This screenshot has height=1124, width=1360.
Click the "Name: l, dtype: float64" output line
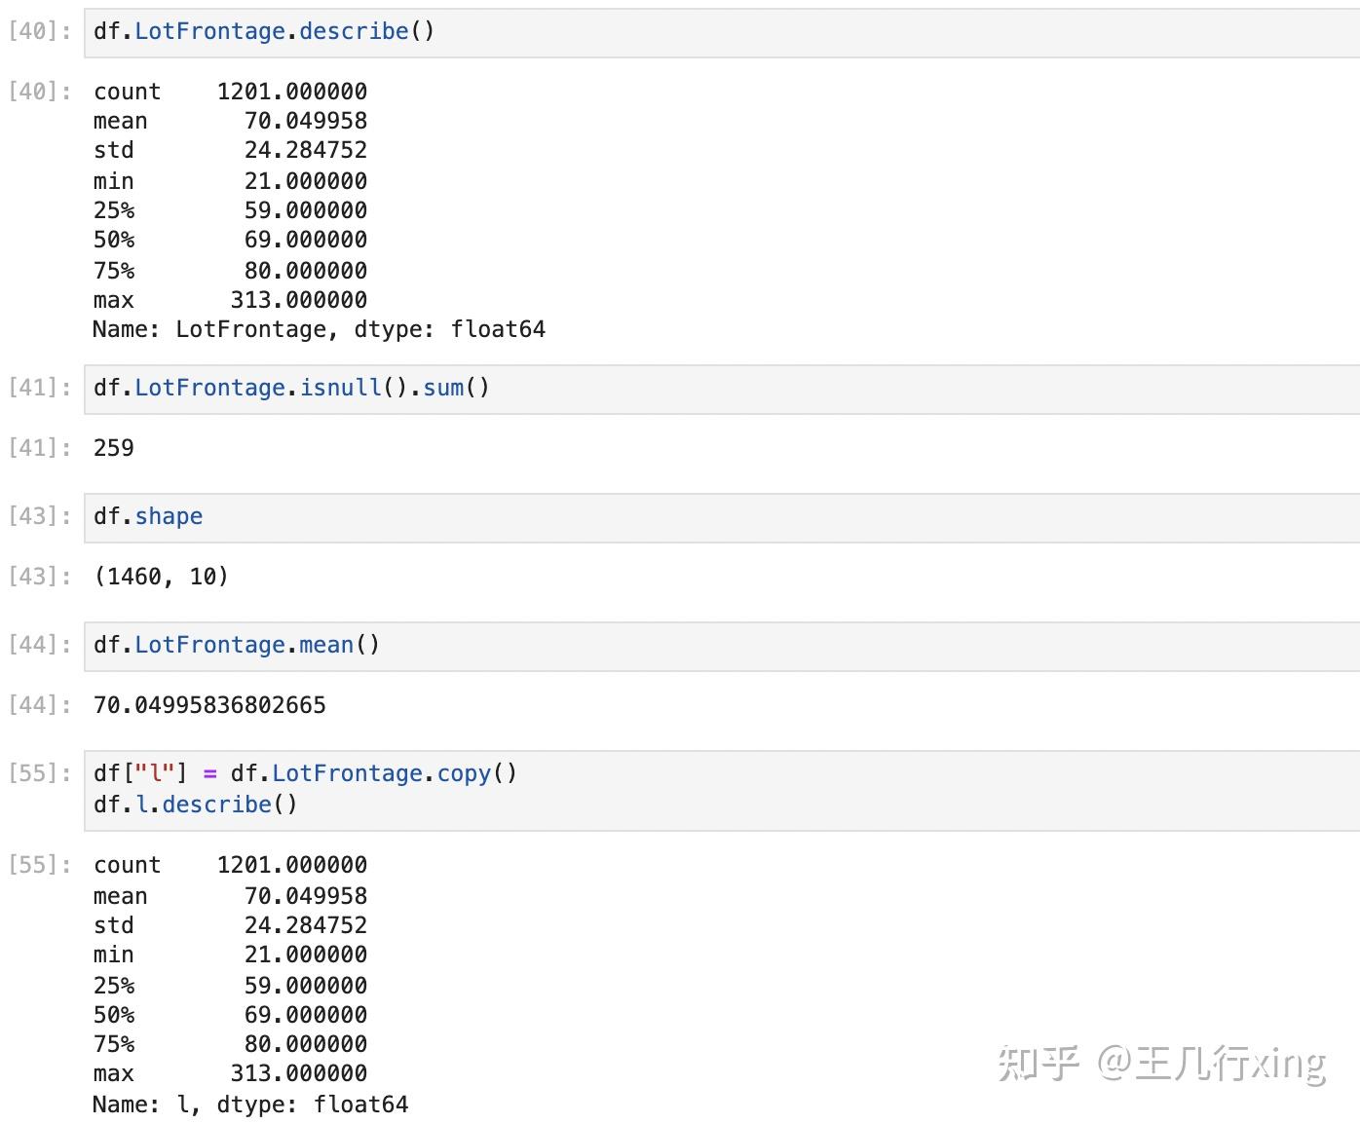[250, 1105]
